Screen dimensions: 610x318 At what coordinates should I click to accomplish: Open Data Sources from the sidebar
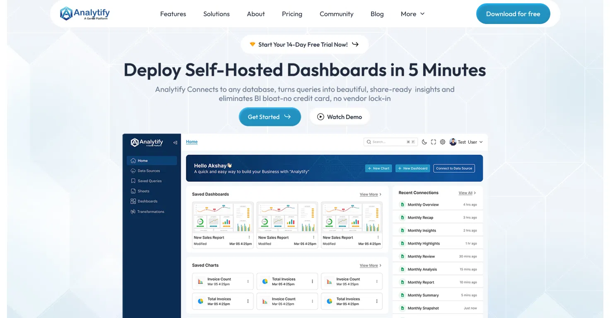149,171
